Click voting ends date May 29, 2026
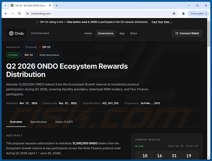 pos(68,103)
